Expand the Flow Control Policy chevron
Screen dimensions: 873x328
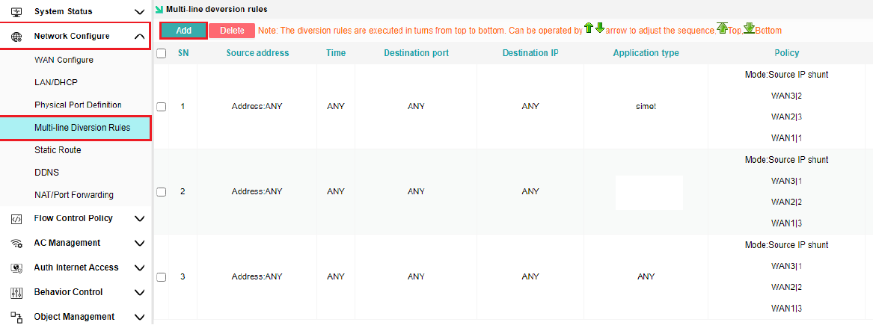(x=139, y=219)
